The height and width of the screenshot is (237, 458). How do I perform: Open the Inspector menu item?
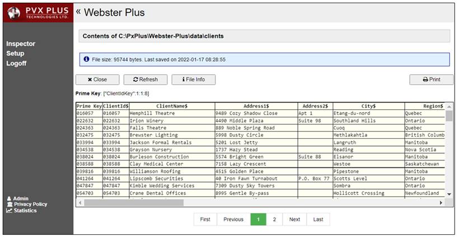pyautogui.click(x=21, y=43)
